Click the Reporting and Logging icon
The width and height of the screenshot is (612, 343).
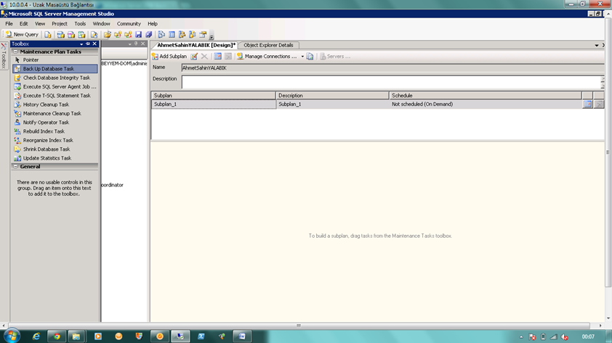pos(310,57)
